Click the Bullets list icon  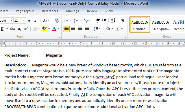[66, 20]
